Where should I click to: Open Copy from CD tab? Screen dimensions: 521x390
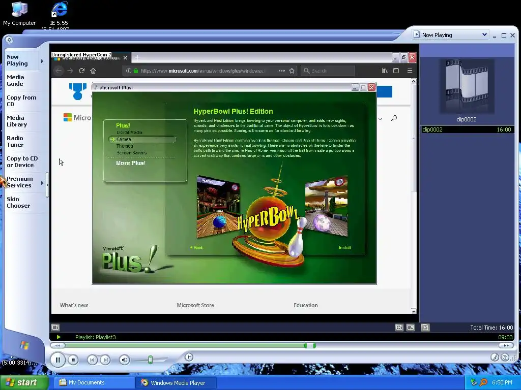pyautogui.click(x=21, y=101)
